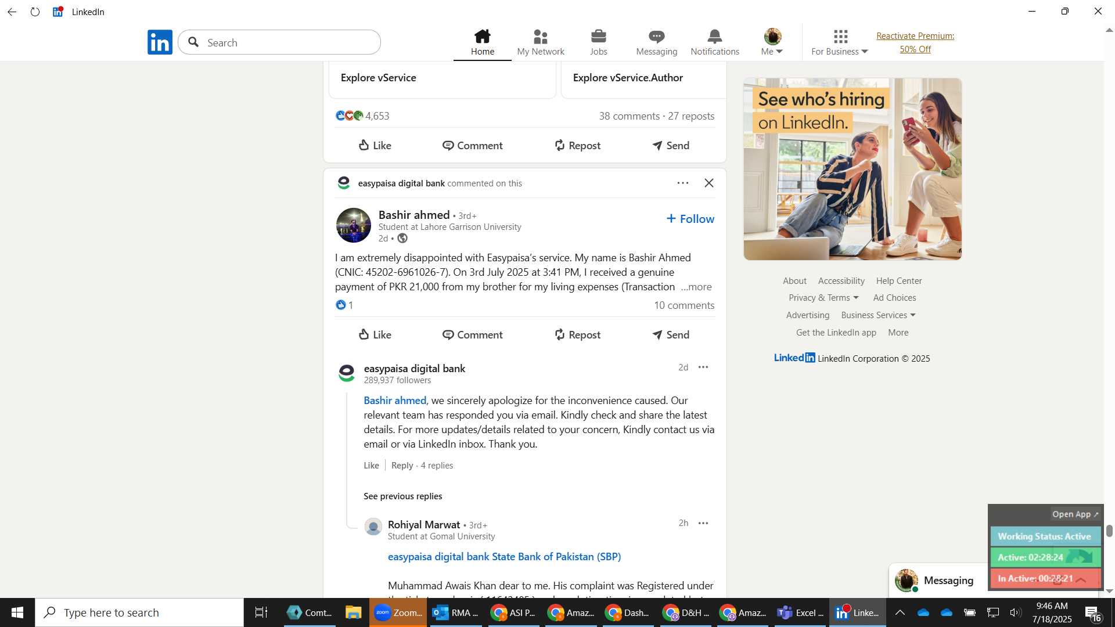This screenshot has height=627, width=1115.
Task: Open Reactivate Premium 50% Off link
Action: [915, 42]
